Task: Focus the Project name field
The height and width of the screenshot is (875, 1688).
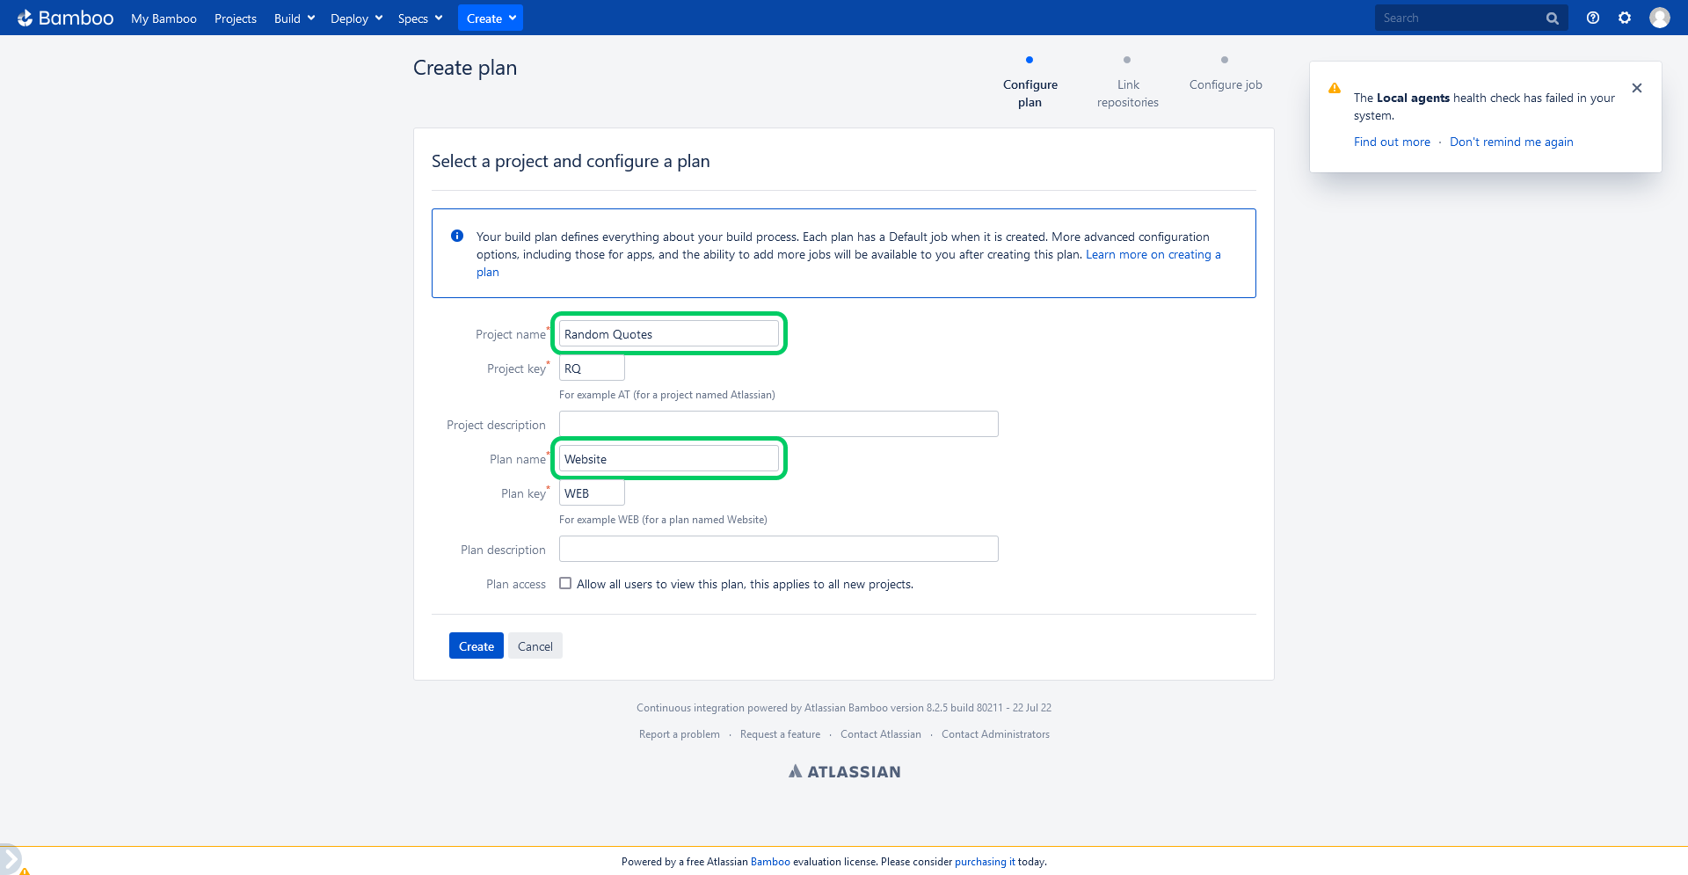Action: 669,334
